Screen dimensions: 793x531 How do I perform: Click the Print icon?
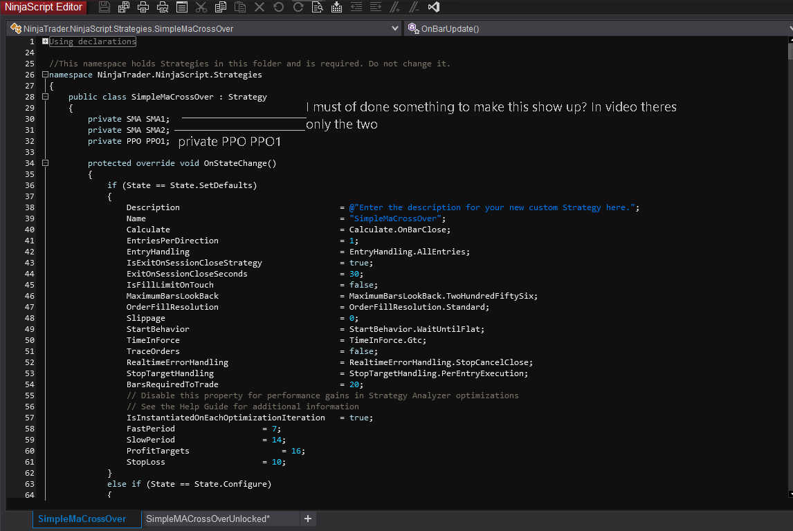143,8
